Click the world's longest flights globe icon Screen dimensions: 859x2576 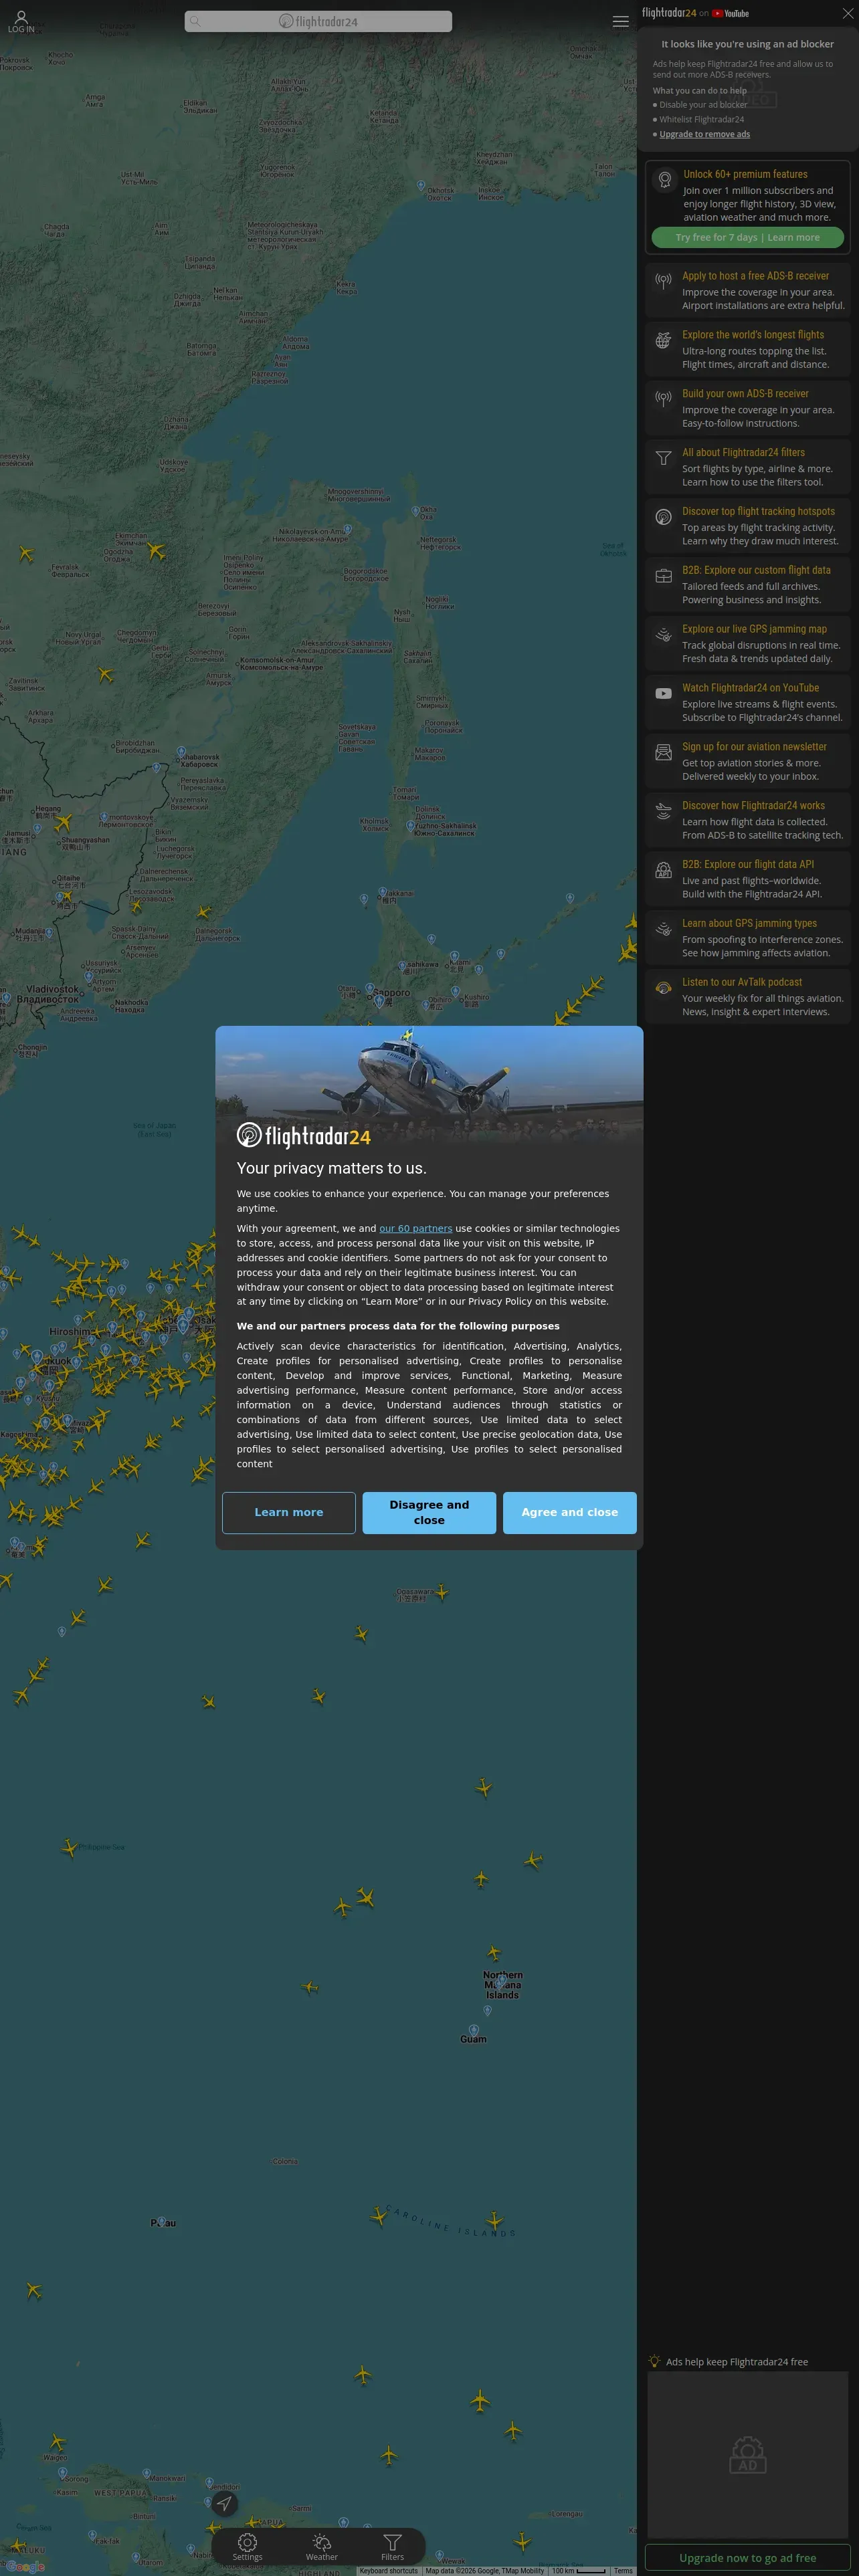coord(663,341)
